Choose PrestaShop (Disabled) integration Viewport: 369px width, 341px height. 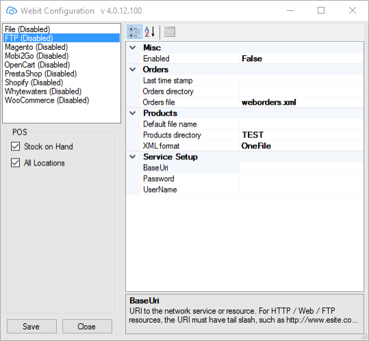(62, 74)
